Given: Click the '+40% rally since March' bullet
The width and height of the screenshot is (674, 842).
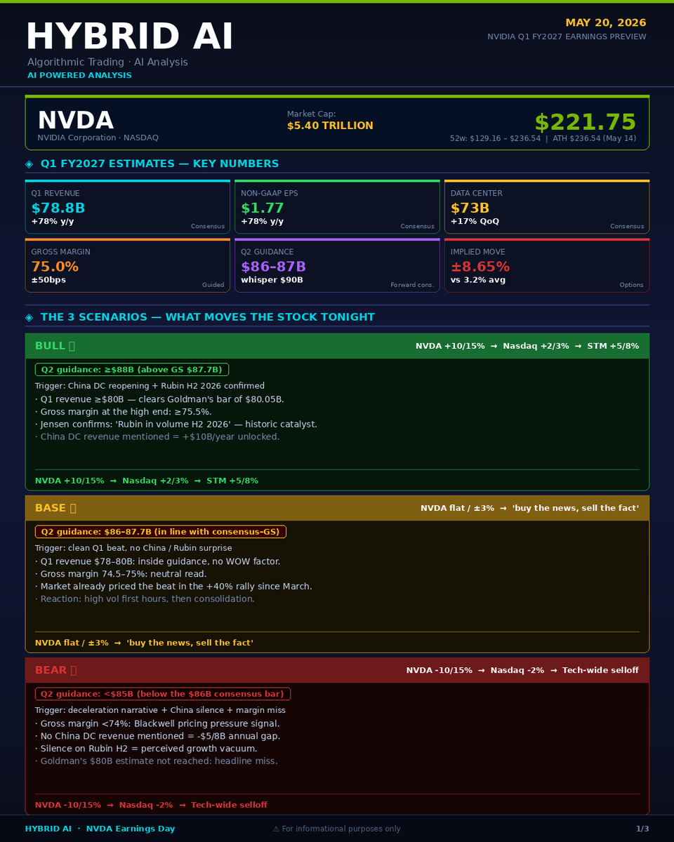Looking at the screenshot, I should (x=173, y=587).
